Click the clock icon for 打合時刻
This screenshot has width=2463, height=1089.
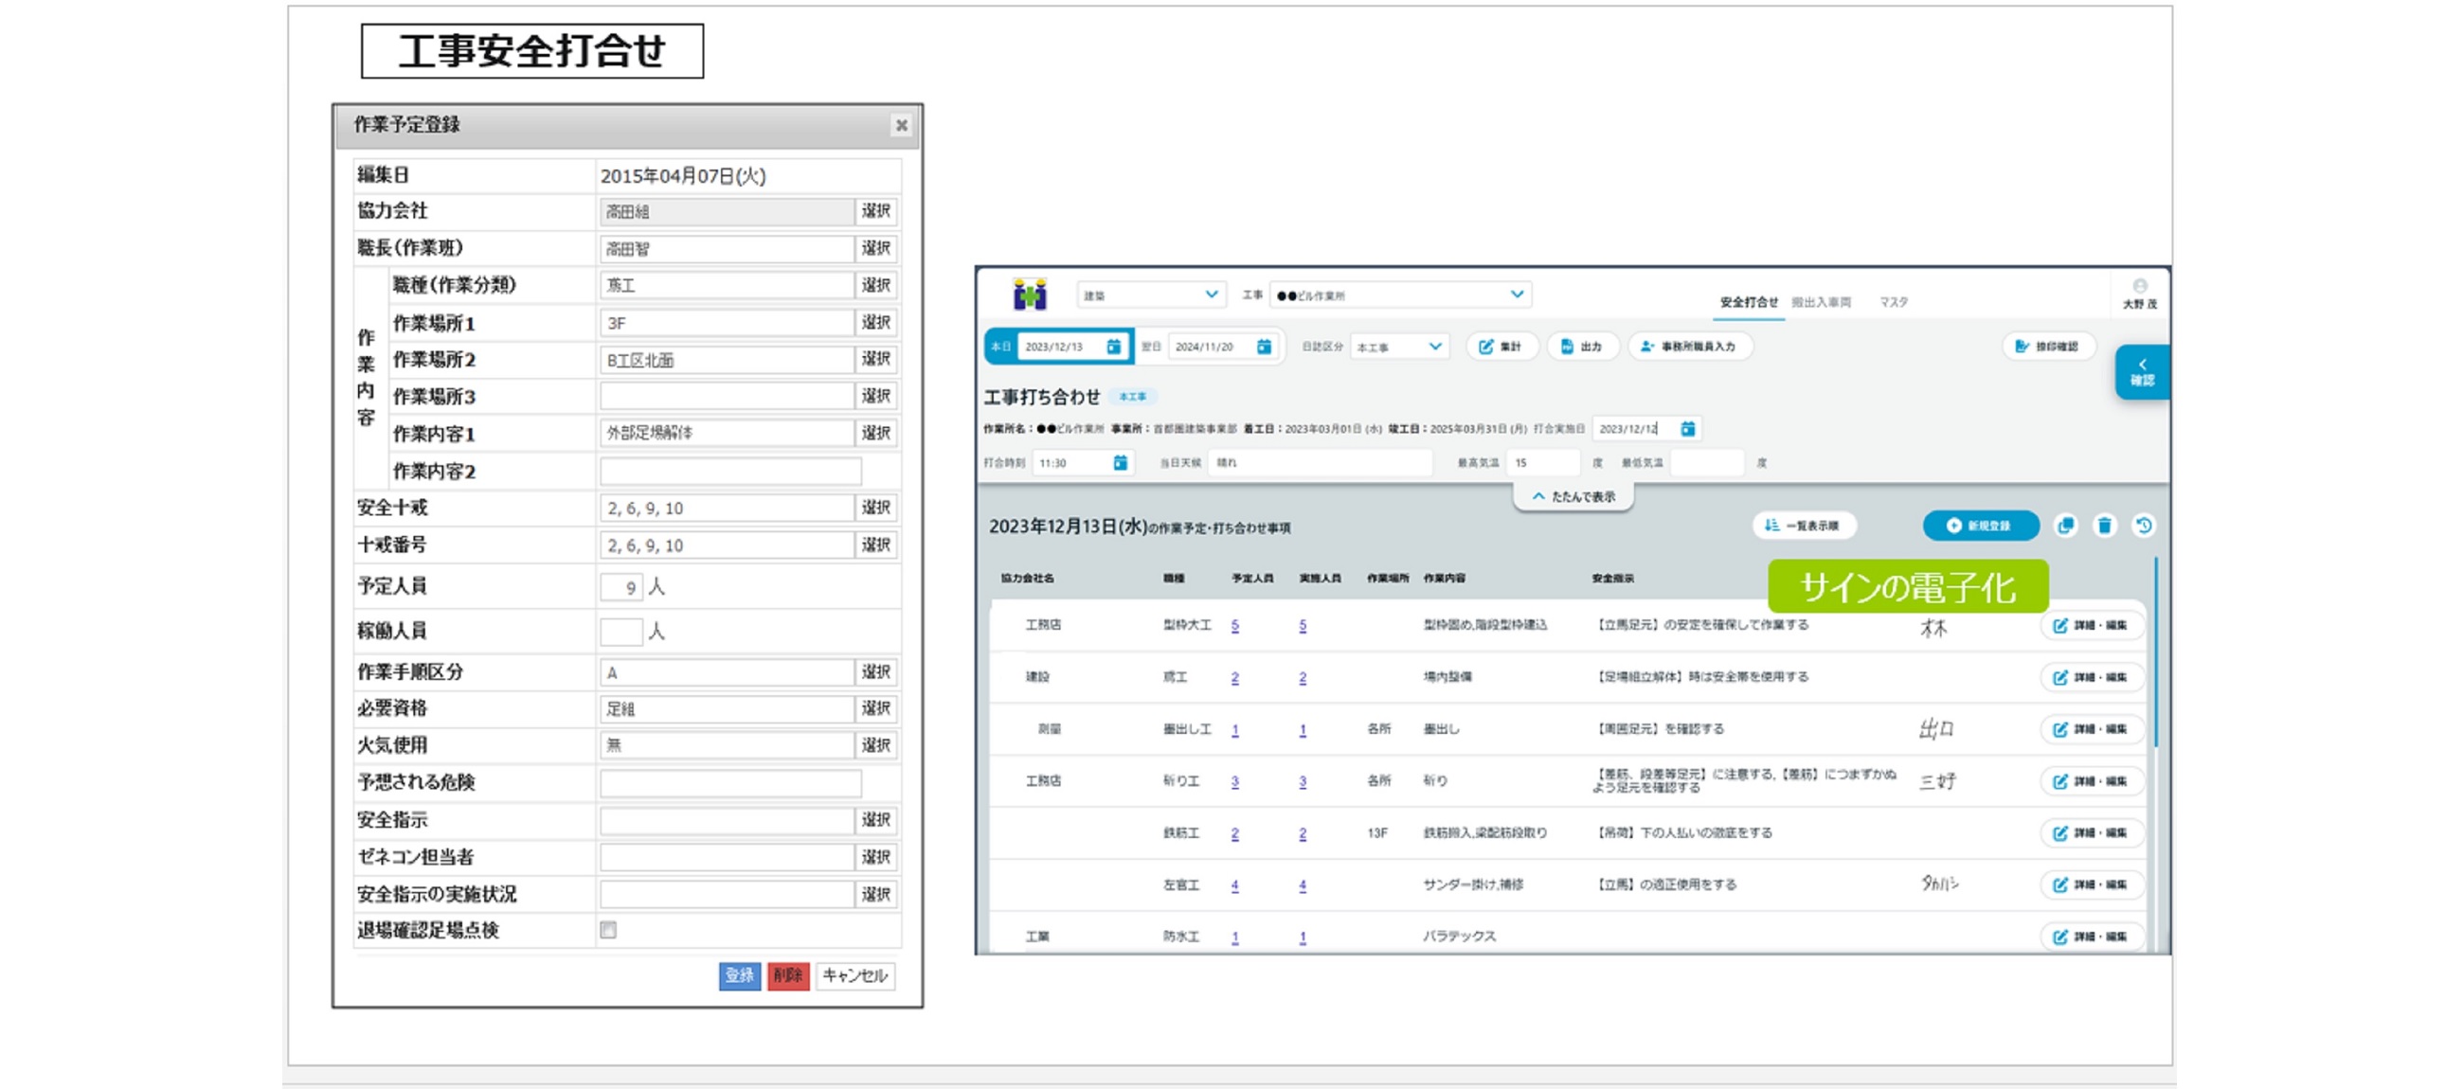point(1120,463)
